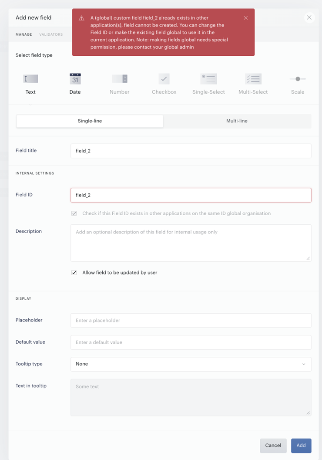Click the 'INTERNAL SETTINGS' section label

(34, 173)
